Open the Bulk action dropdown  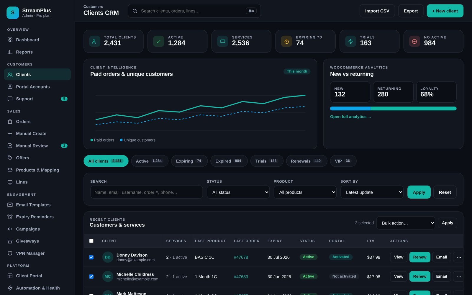tap(406, 223)
